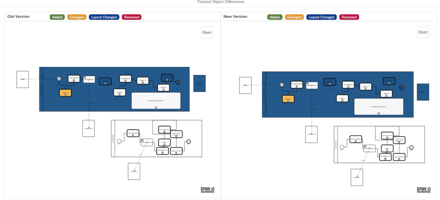Select Splitter task in Old Version

[x=119, y=92]
